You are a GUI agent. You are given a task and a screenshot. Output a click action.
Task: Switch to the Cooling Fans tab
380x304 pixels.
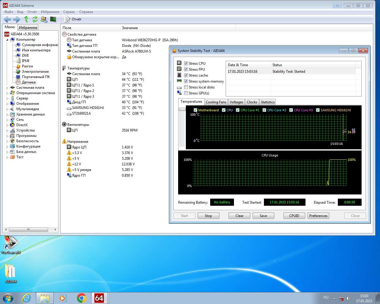pyautogui.click(x=216, y=102)
